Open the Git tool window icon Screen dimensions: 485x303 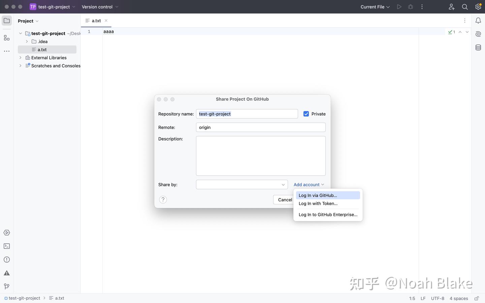pos(7,287)
